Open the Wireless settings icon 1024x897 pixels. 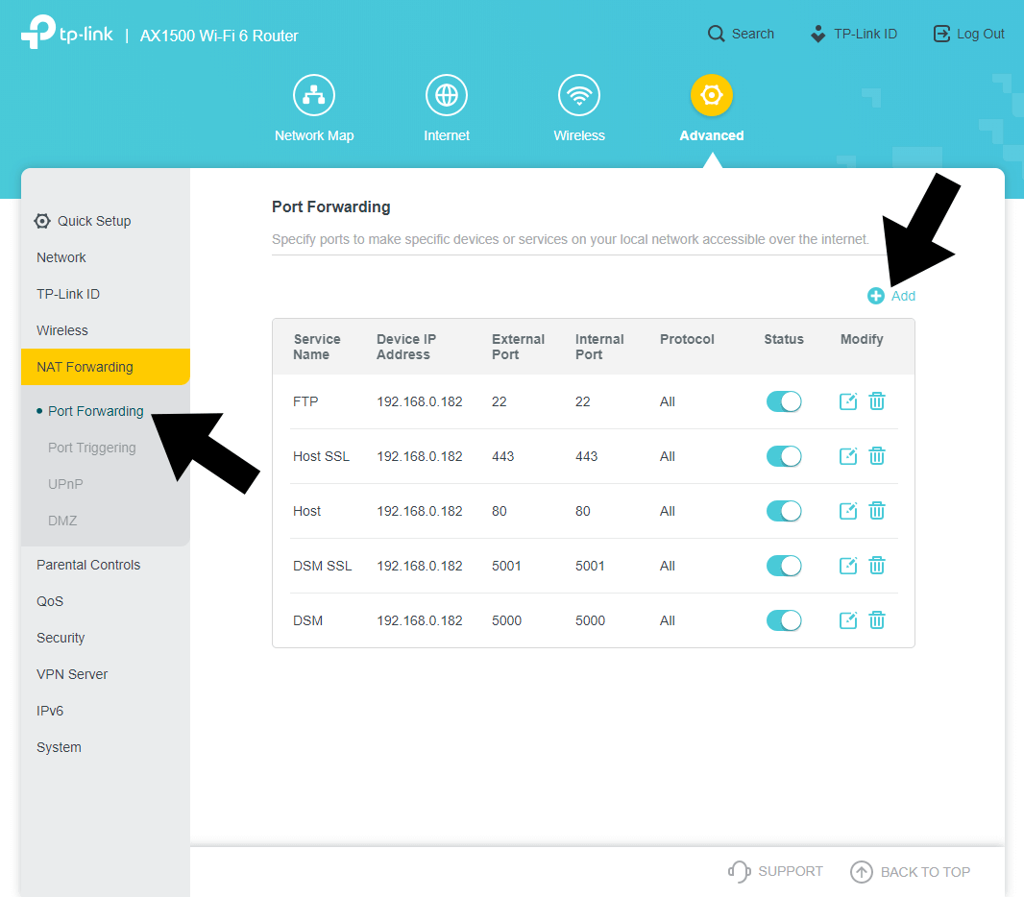579,96
